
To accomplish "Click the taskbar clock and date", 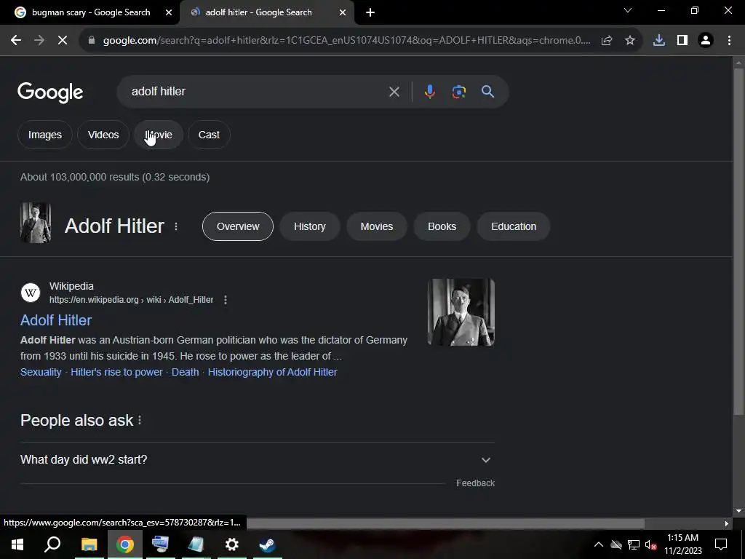I will pyautogui.click(x=682, y=544).
